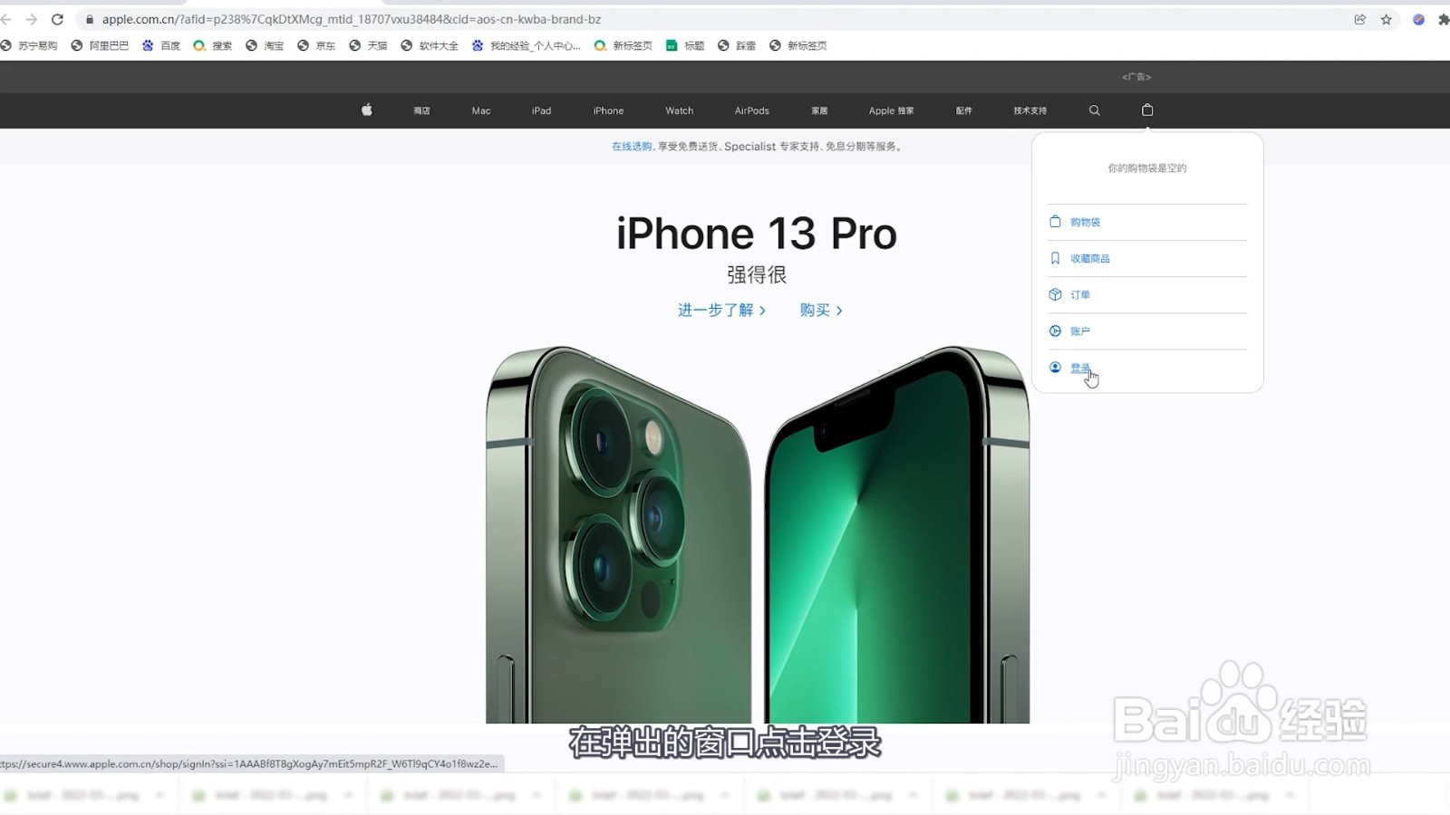The image size is (1450, 815).
Task: Click the browser forward arrow
Action: point(32,19)
